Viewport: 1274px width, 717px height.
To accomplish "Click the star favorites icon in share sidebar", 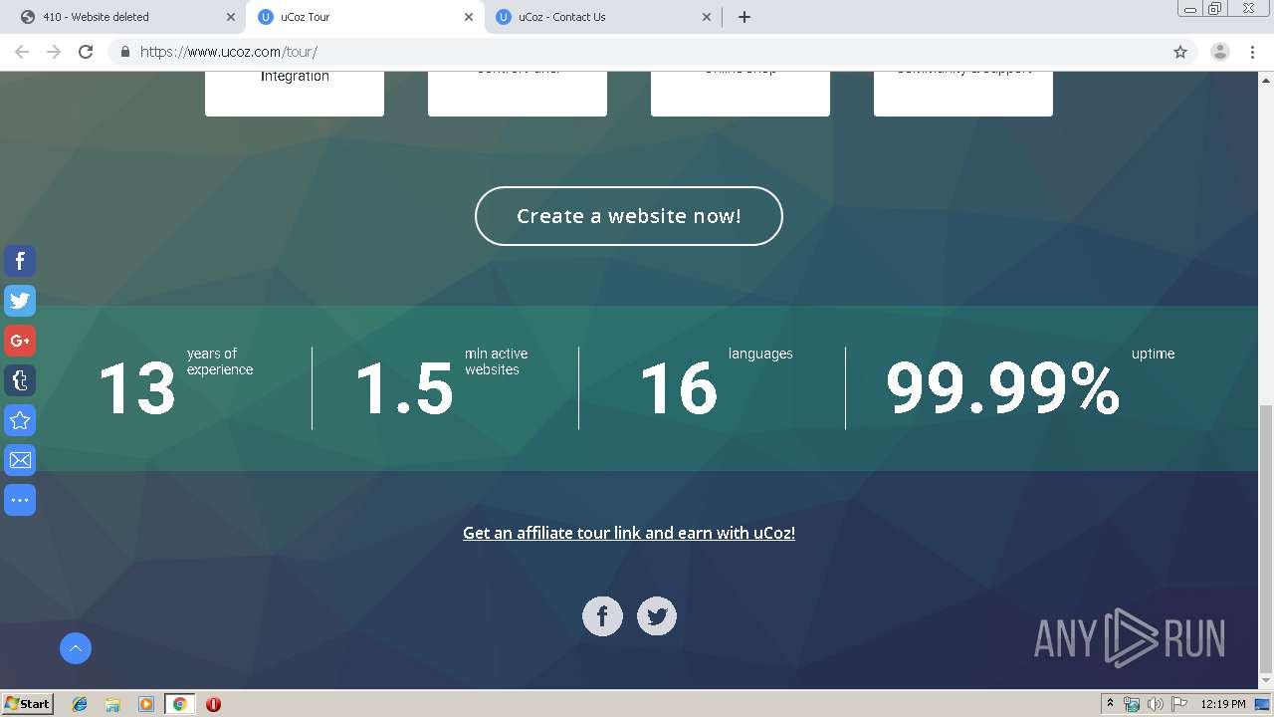I will coord(20,420).
